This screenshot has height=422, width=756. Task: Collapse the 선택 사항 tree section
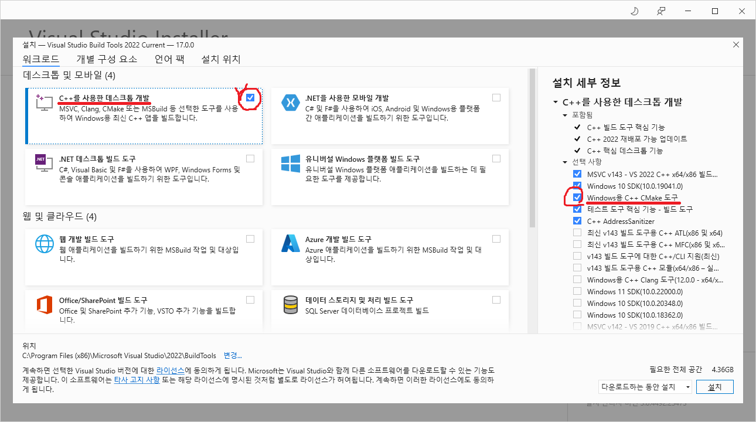point(566,162)
